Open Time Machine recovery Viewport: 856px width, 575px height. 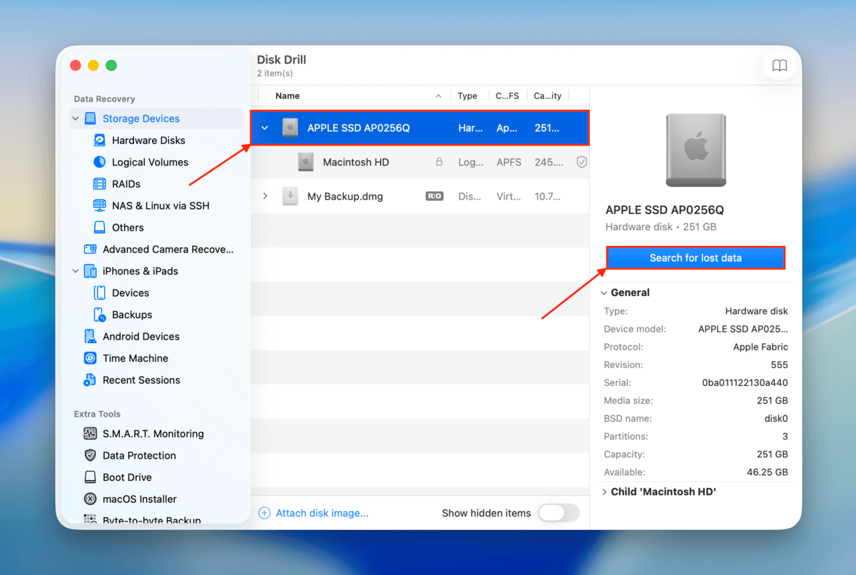click(x=135, y=358)
